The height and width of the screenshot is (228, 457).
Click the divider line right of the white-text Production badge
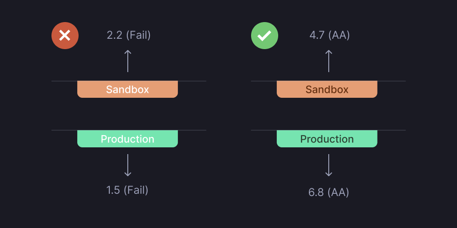point(192,130)
